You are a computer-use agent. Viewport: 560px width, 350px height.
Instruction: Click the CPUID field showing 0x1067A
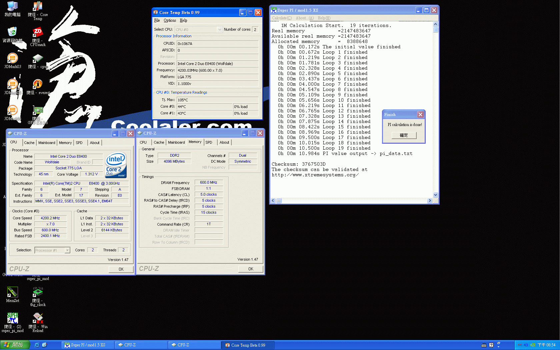click(218, 44)
